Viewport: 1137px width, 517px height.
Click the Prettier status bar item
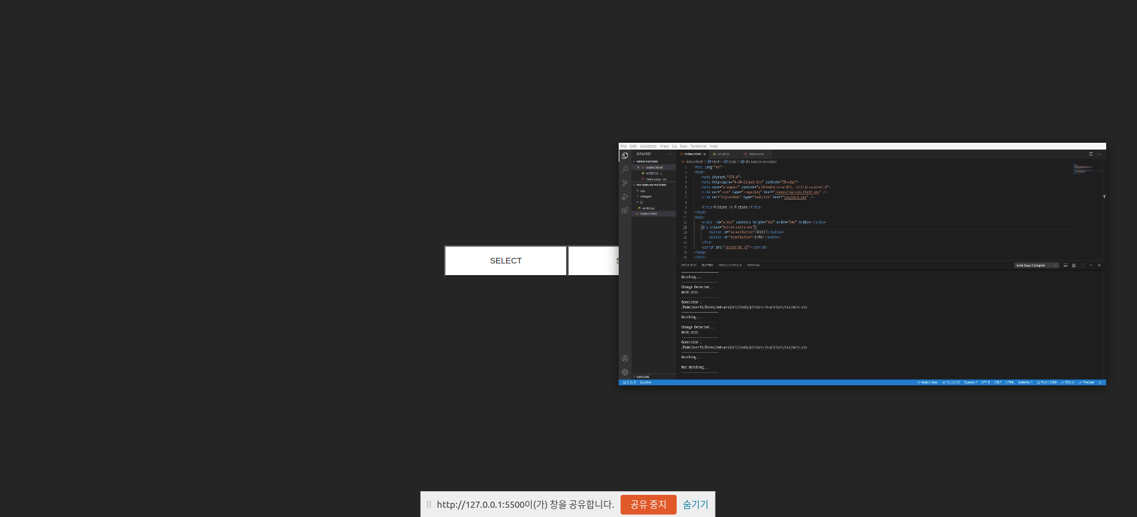pyautogui.click(x=1086, y=382)
